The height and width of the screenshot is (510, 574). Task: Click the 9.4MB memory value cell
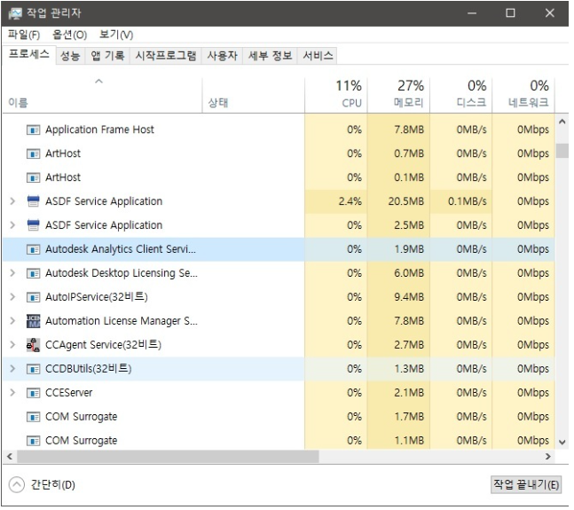pos(399,297)
